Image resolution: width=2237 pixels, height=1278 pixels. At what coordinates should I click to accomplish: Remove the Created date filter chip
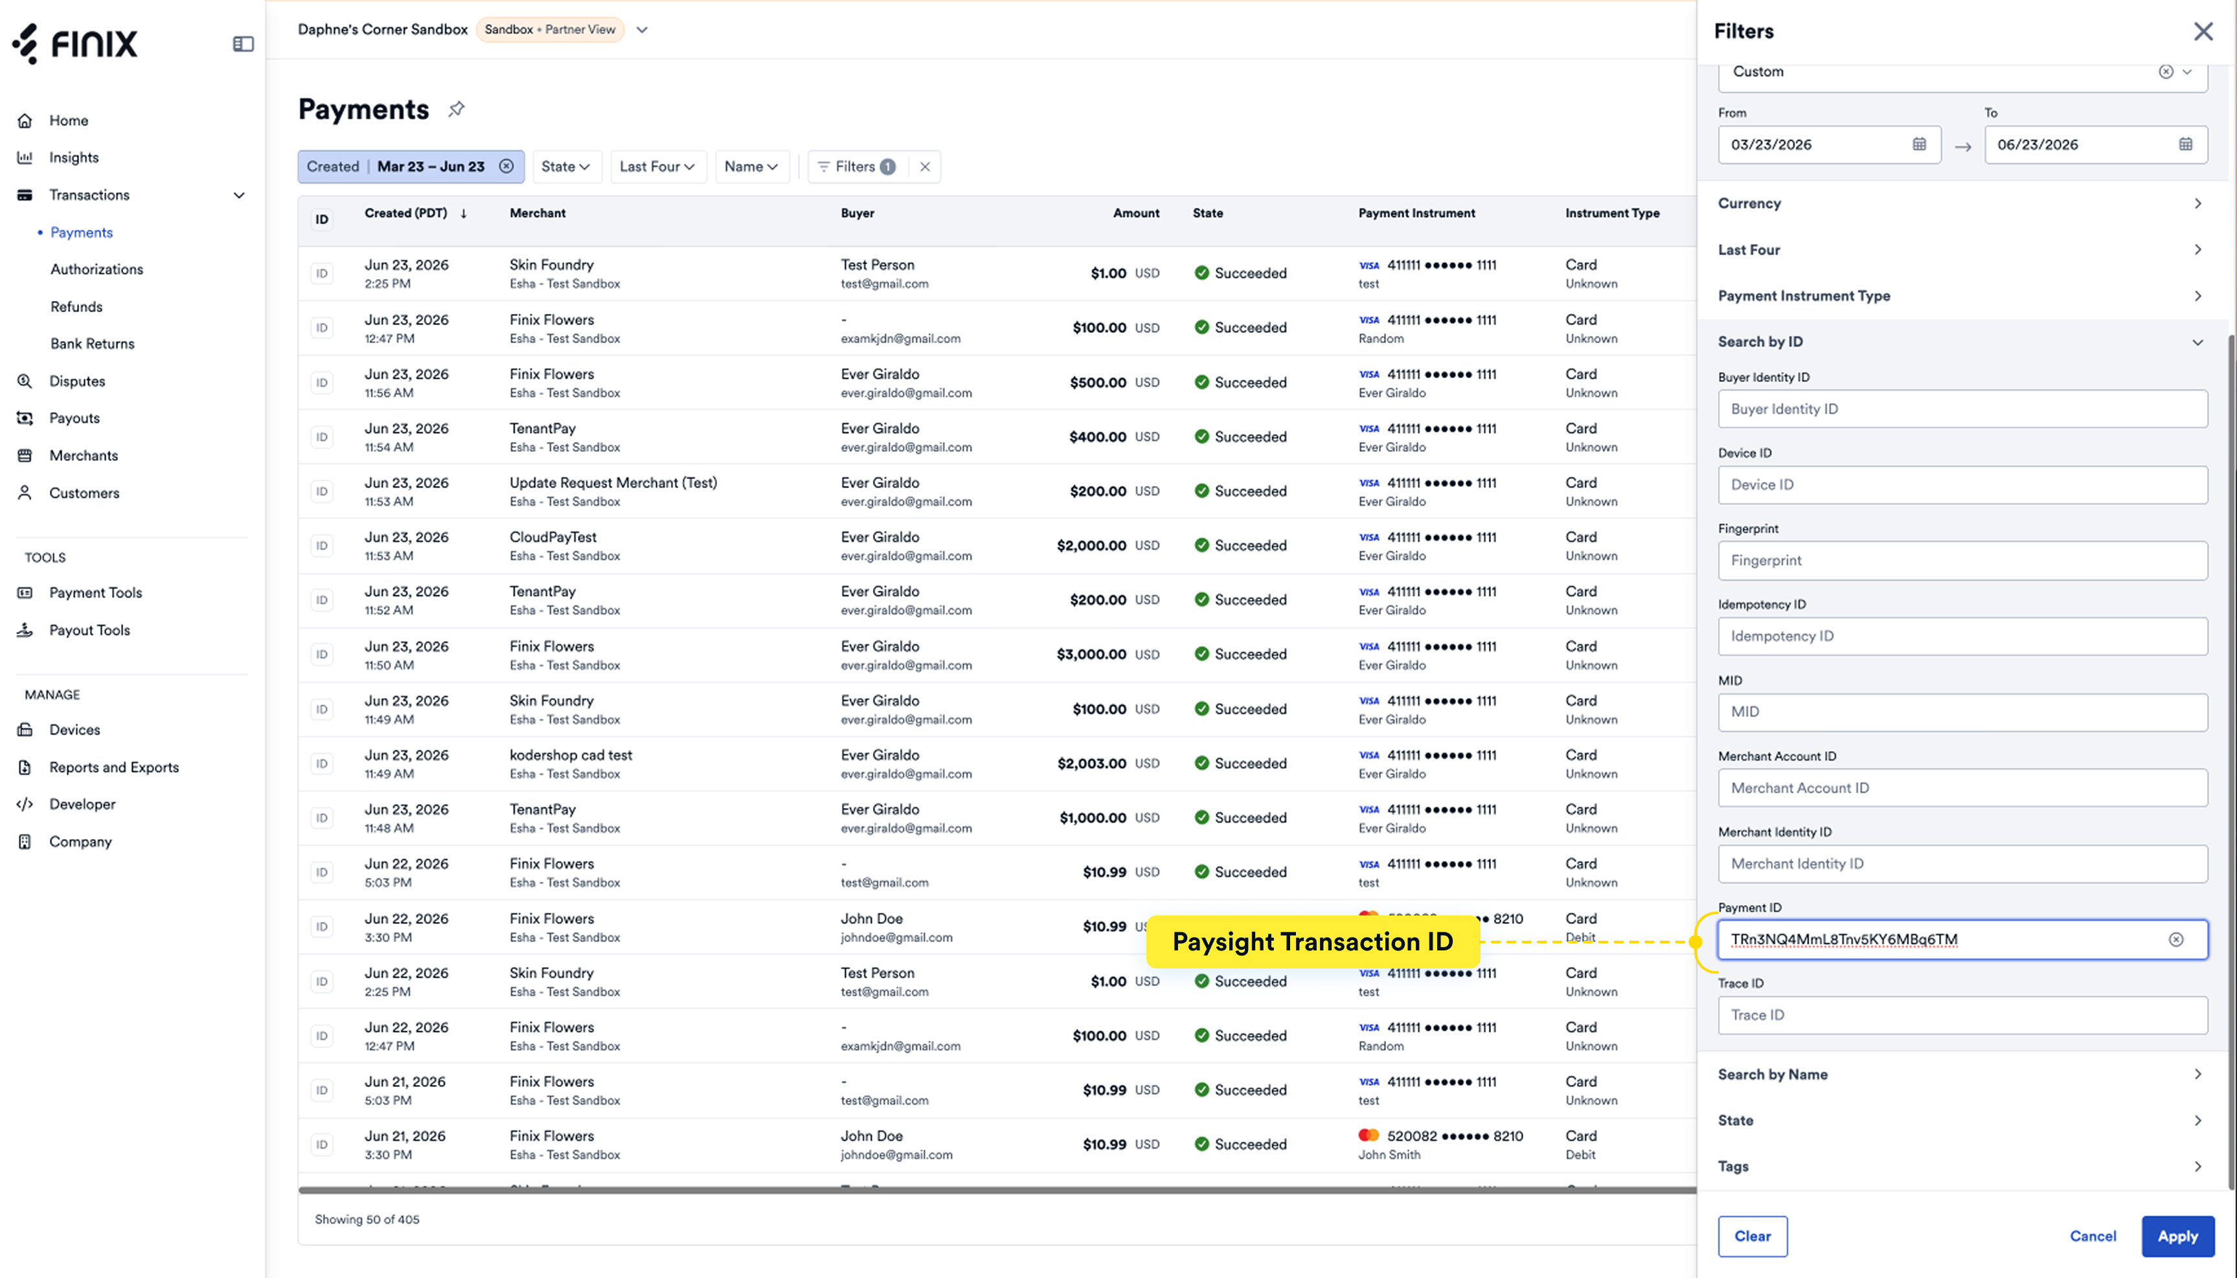tap(506, 166)
